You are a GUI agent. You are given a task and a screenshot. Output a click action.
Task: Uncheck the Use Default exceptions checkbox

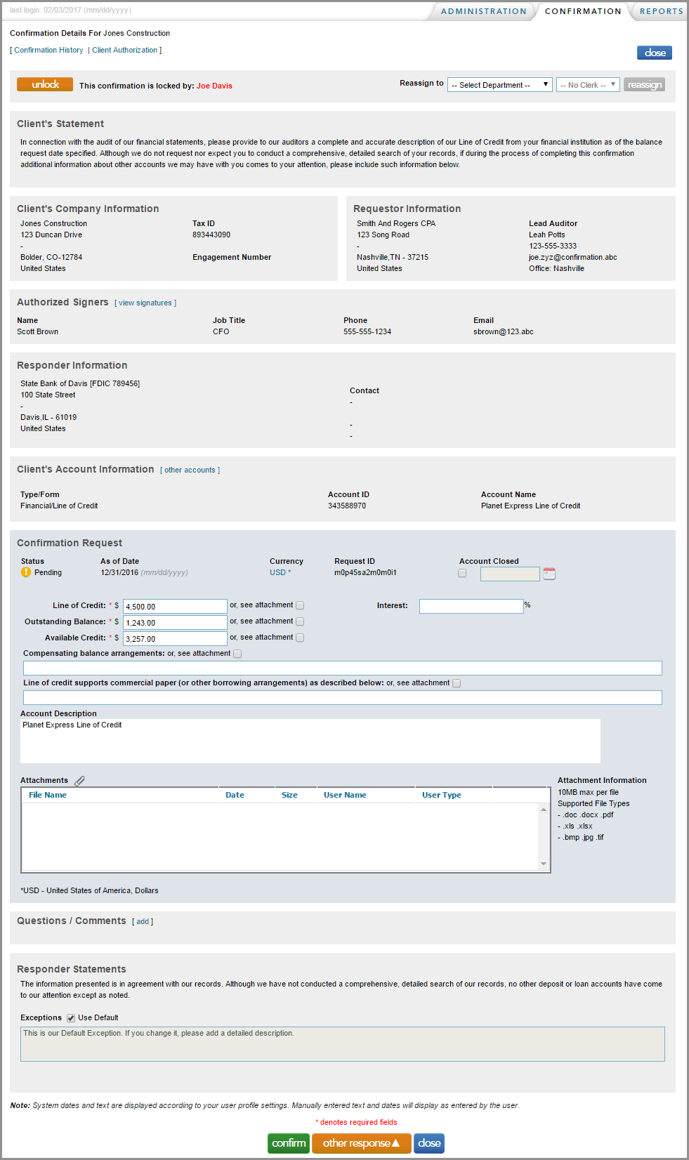71,1018
